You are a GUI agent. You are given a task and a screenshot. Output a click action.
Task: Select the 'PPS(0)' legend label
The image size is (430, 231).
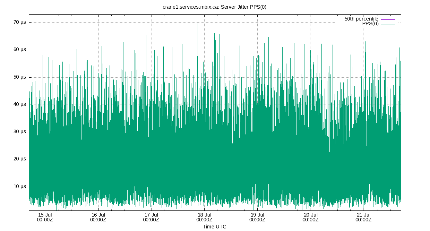(x=370, y=24)
